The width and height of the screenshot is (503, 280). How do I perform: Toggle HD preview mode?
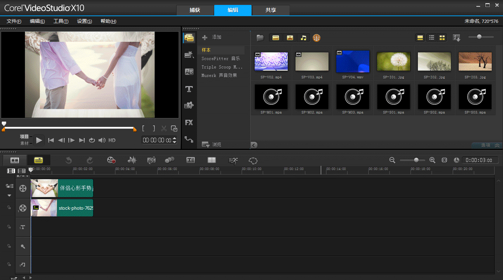click(x=112, y=140)
